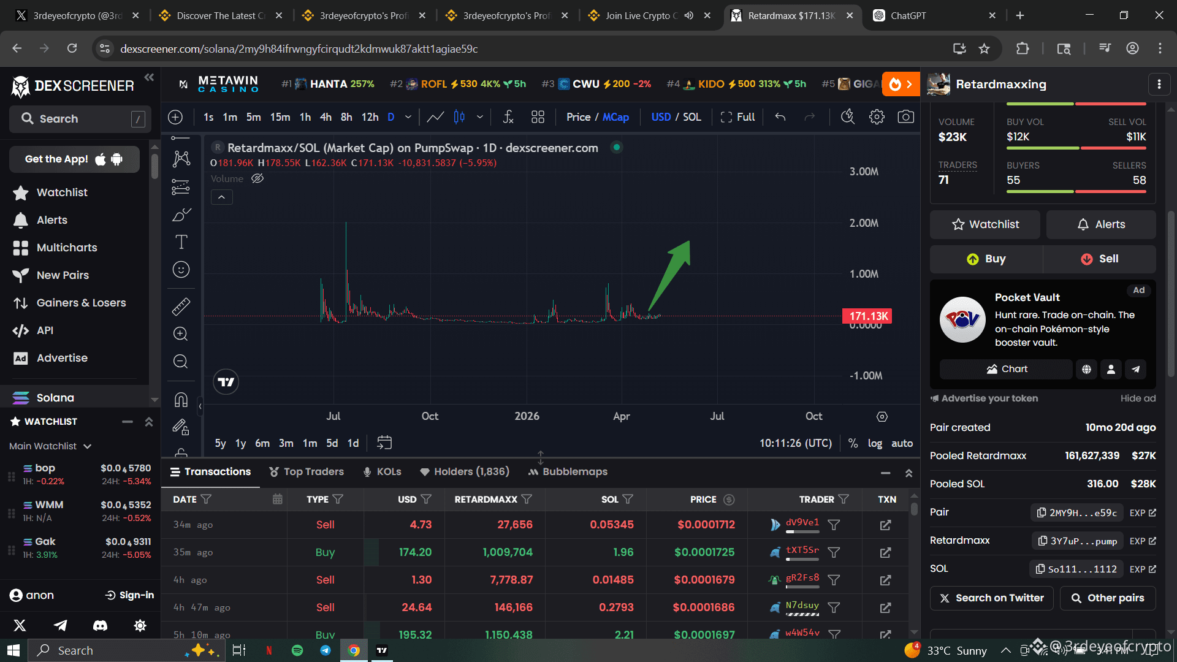Open the transactions date calendar icon

coord(277,500)
